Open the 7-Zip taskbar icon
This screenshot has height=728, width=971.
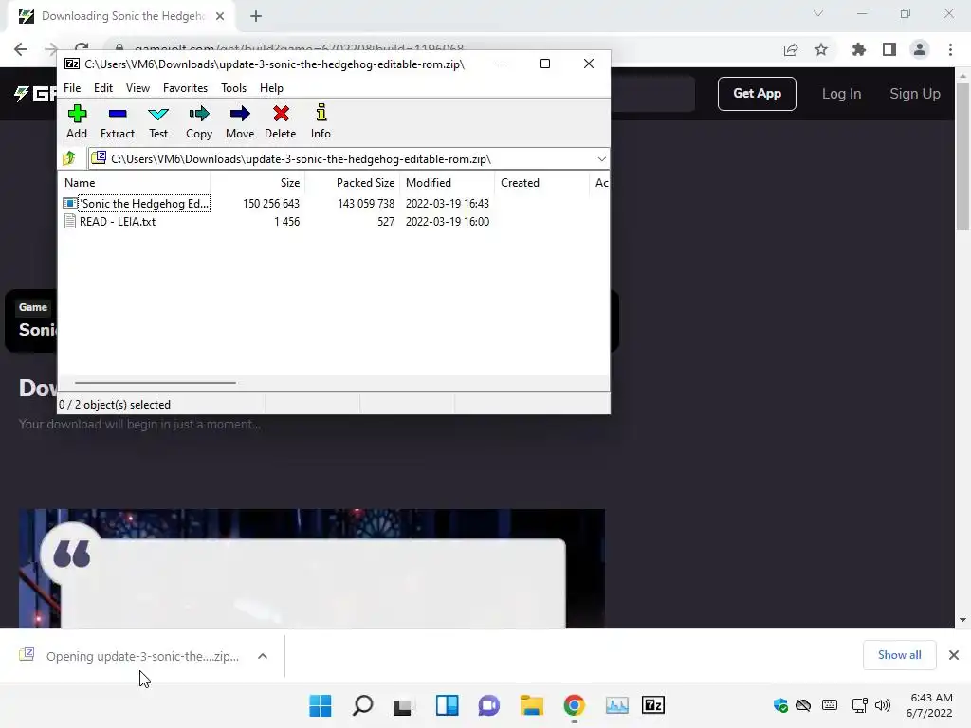(653, 705)
